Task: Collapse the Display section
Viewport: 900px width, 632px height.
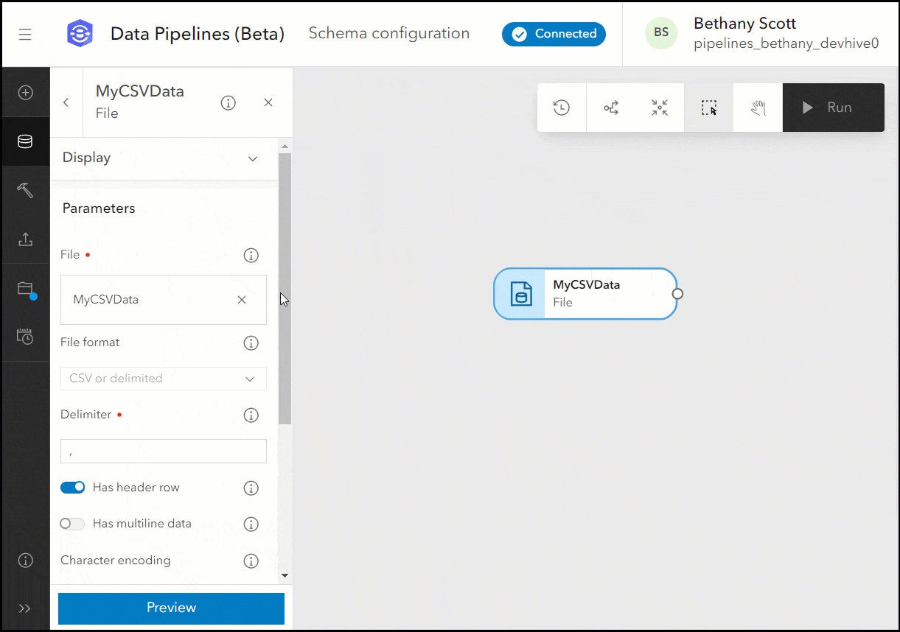Action: (252, 158)
